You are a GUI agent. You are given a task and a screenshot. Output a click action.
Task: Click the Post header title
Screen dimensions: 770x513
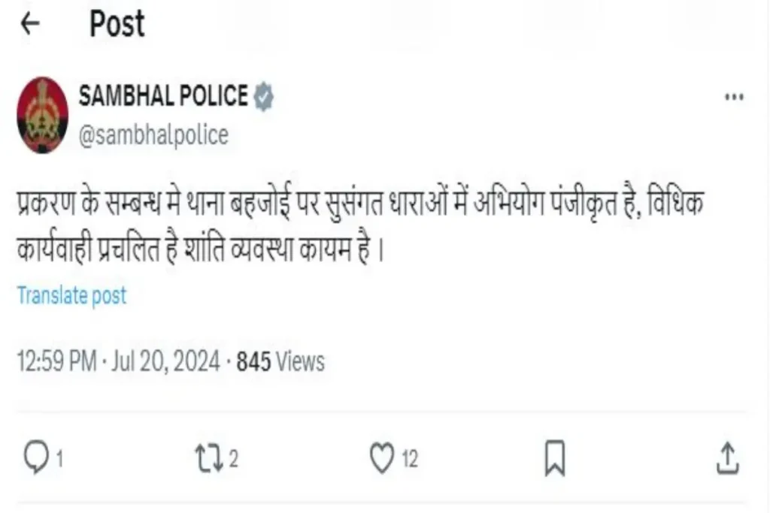(x=117, y=23)
